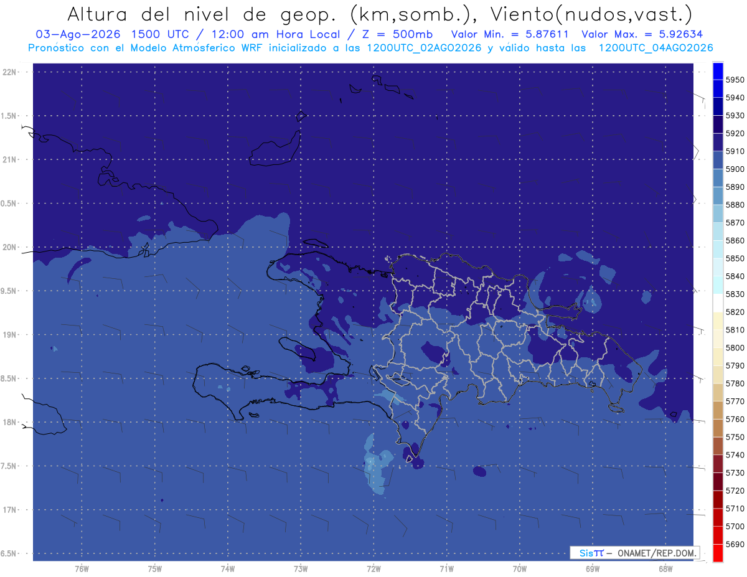Click the "17N" latitude label
The width and height of the screenshot is (747, 577).
10,510
